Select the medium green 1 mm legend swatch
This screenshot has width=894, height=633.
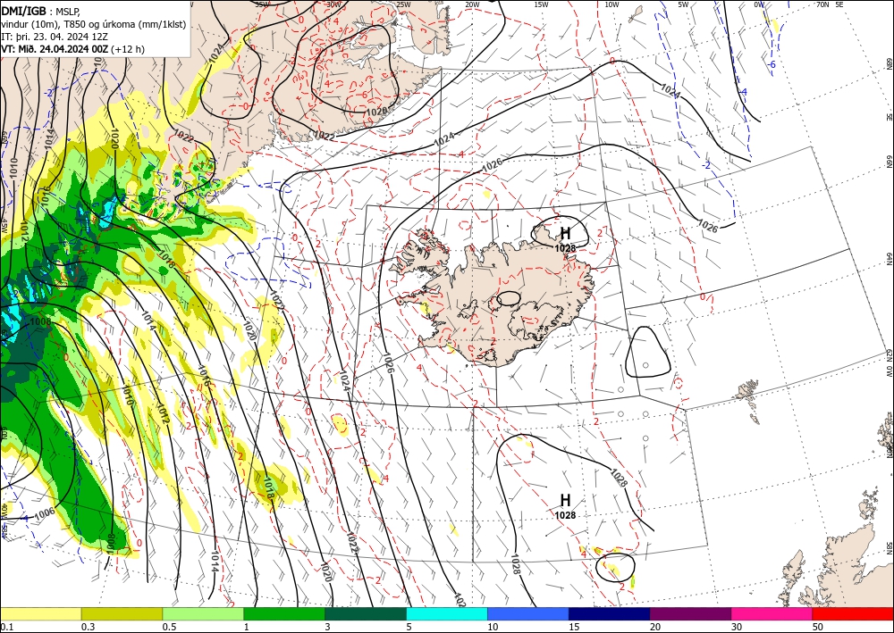tap(284, 613)
